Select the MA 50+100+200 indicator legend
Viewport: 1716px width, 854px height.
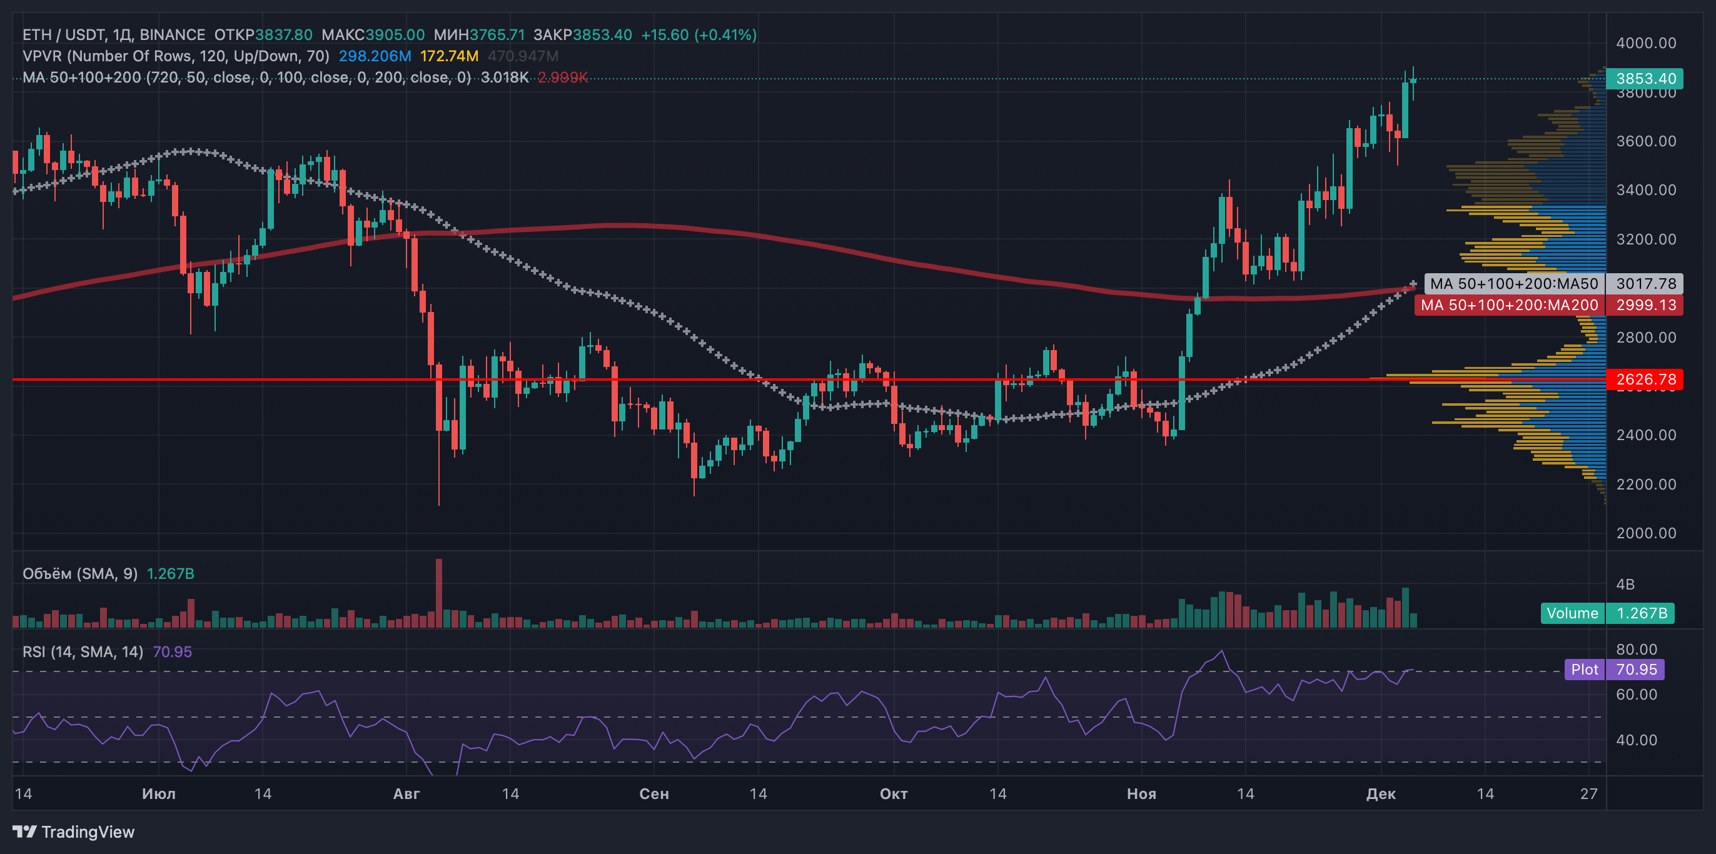coord(246,78)
